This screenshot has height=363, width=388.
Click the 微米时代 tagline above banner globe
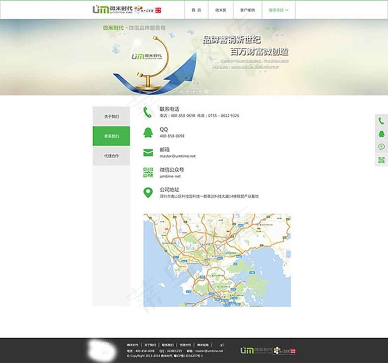tap(134, 28)
